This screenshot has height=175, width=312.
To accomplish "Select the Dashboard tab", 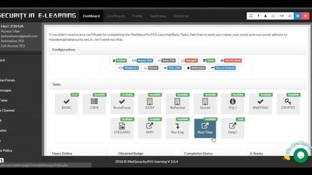I will tap(91, 16).
